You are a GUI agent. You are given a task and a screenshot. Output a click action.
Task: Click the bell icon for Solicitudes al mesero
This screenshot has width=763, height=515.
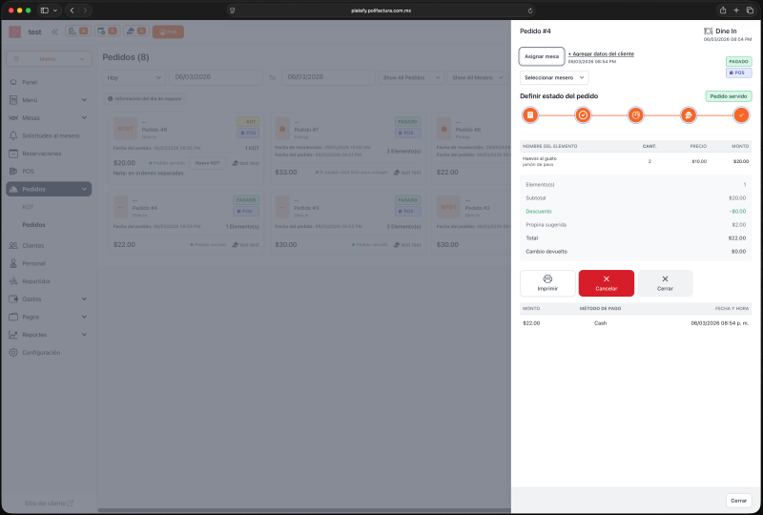(x=13, y=135)
